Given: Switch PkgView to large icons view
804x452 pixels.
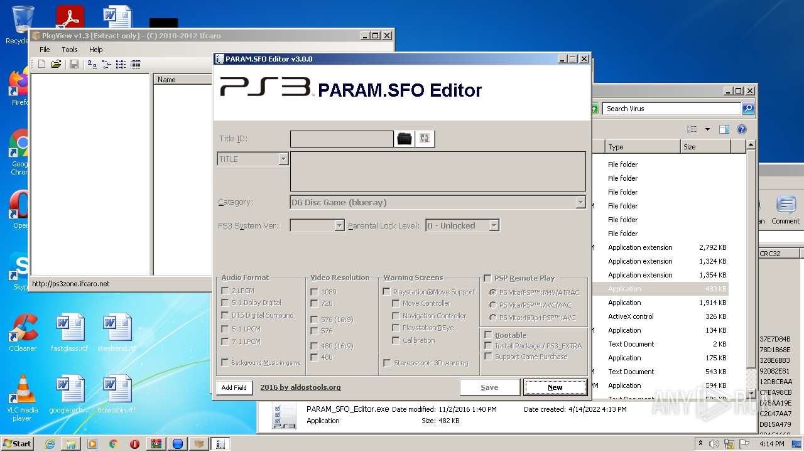Looking at the screenshot, I should point(92,64).
